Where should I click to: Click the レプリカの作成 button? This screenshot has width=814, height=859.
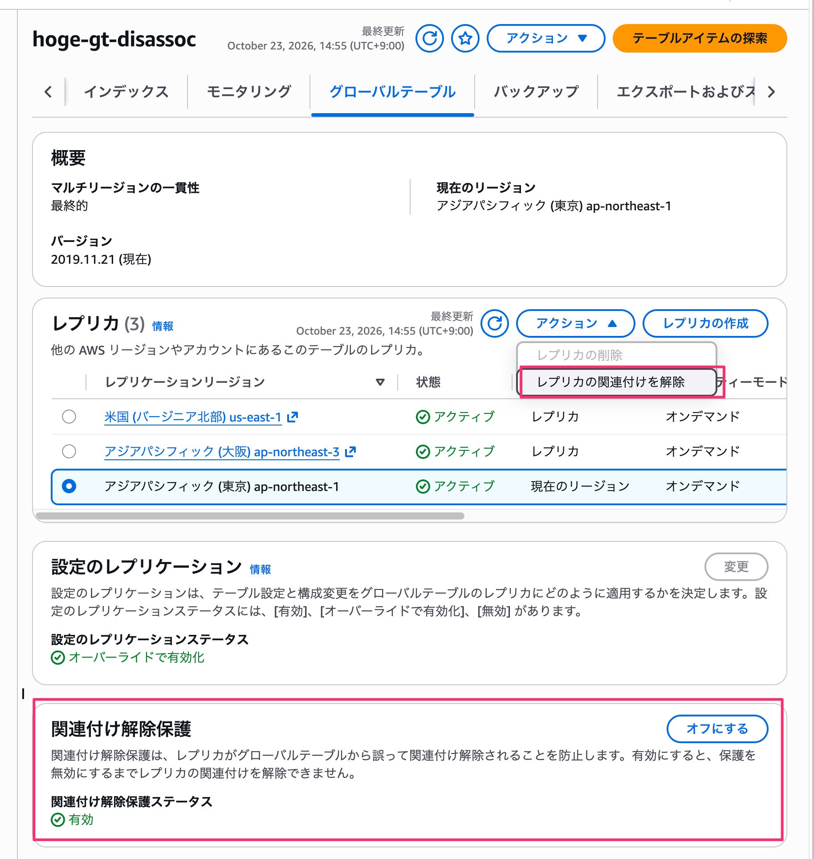tap(705, 323)
